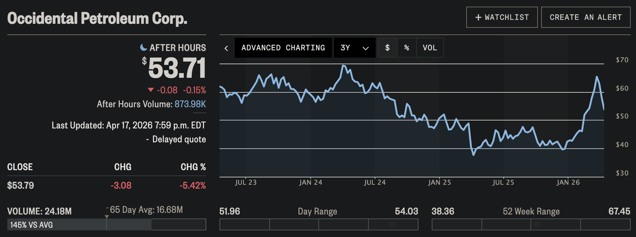Image resolution: width=636 pixels, height=237 pixels.
Task: Click the 65 Day Avg marker triangle
Action: [x=107, y=216]
